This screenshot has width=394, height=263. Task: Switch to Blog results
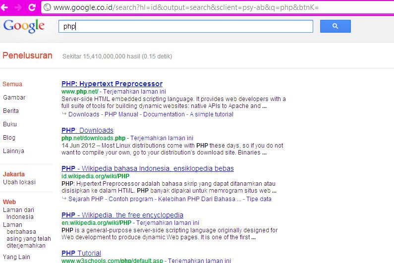[x=9, y=137]
